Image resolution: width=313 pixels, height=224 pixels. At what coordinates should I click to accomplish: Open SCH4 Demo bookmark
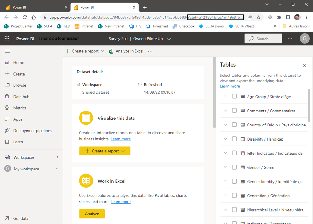211,26
